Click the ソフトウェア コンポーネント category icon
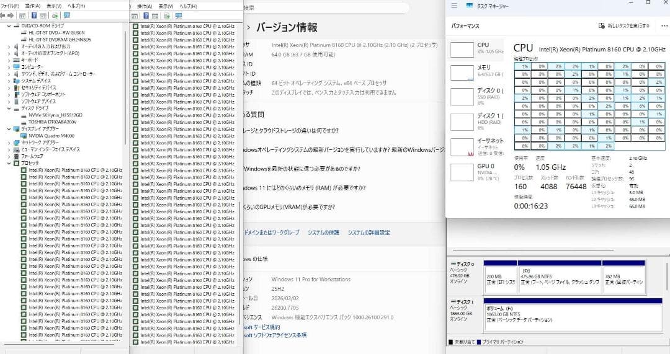 (16, 94)
